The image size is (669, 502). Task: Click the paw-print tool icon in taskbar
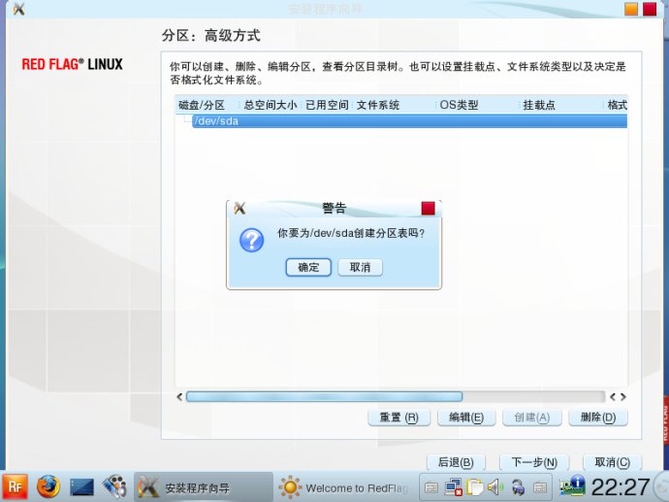coord(114,486)
